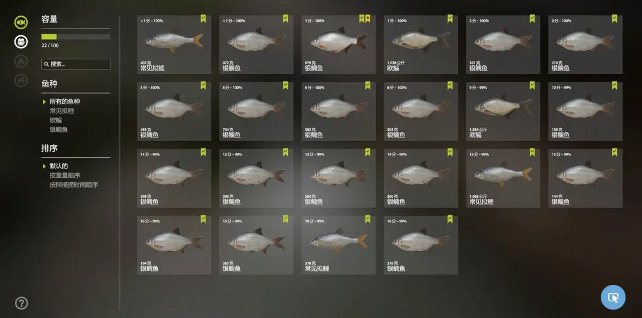This screenshot has width=642, height=318.
Task: Click the greyed house icon
Action: pyautogui.click(x=21, y=81)
